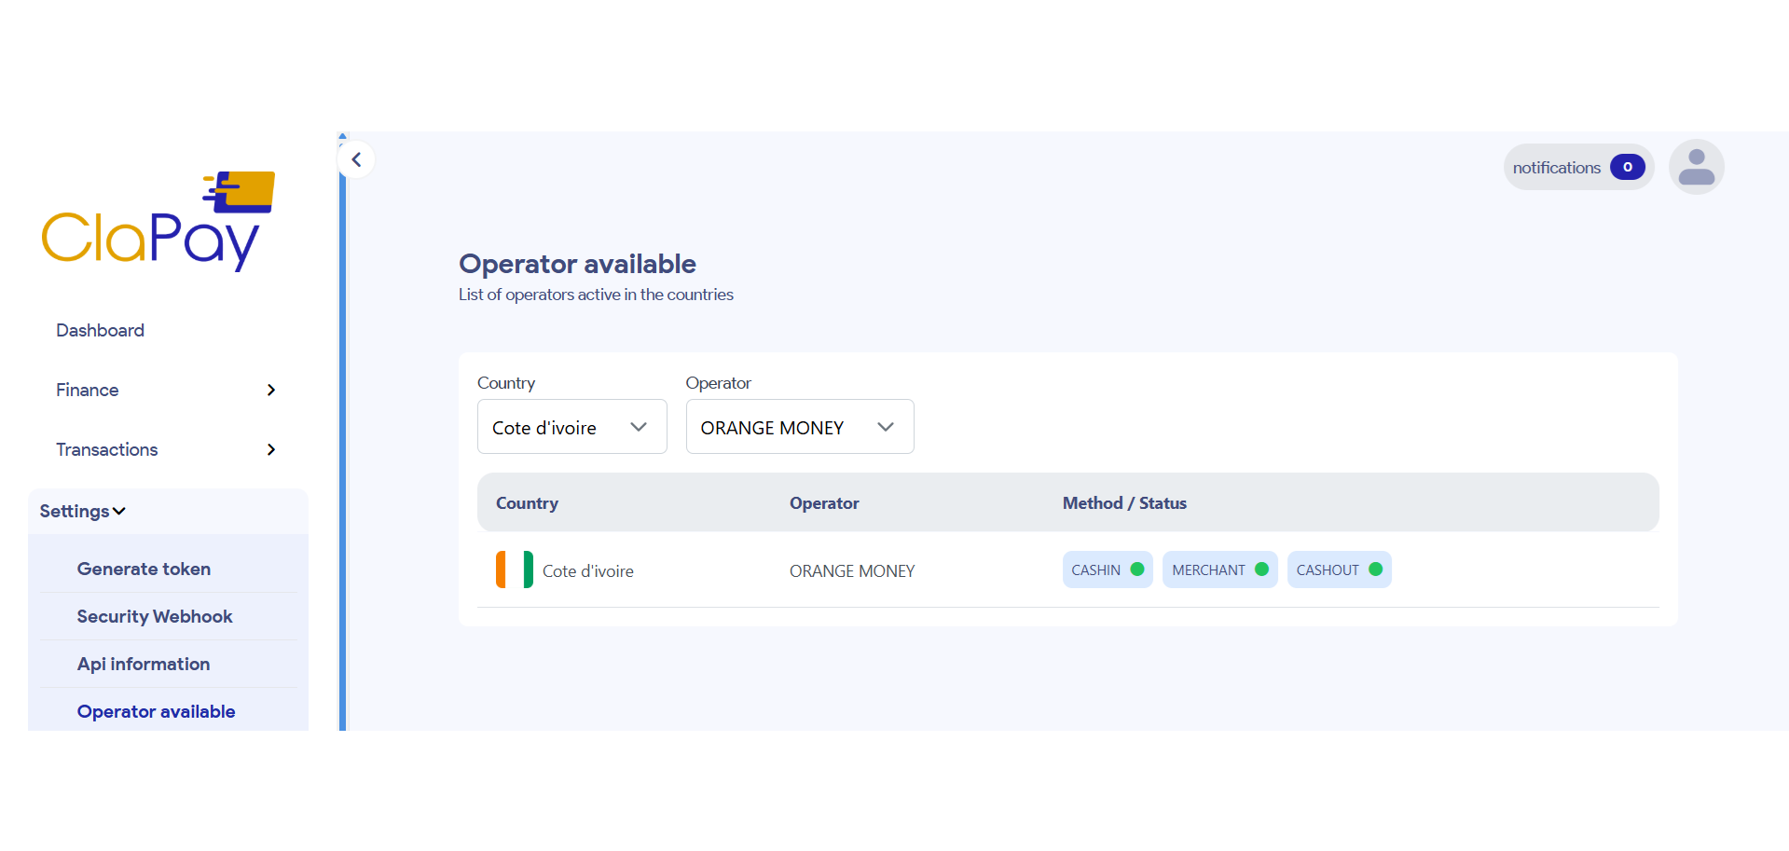Click the green status dot next to CASHOUT

(1378, 569)
